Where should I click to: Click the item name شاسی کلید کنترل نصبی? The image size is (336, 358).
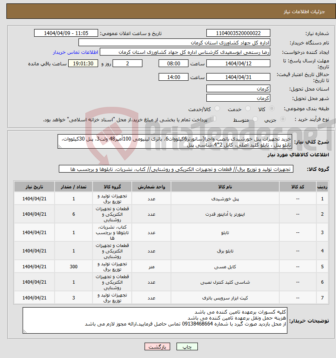(x=225, y=282)
